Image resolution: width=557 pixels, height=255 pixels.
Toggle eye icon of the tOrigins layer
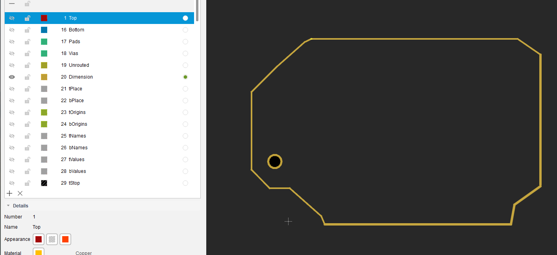(12, 112)
